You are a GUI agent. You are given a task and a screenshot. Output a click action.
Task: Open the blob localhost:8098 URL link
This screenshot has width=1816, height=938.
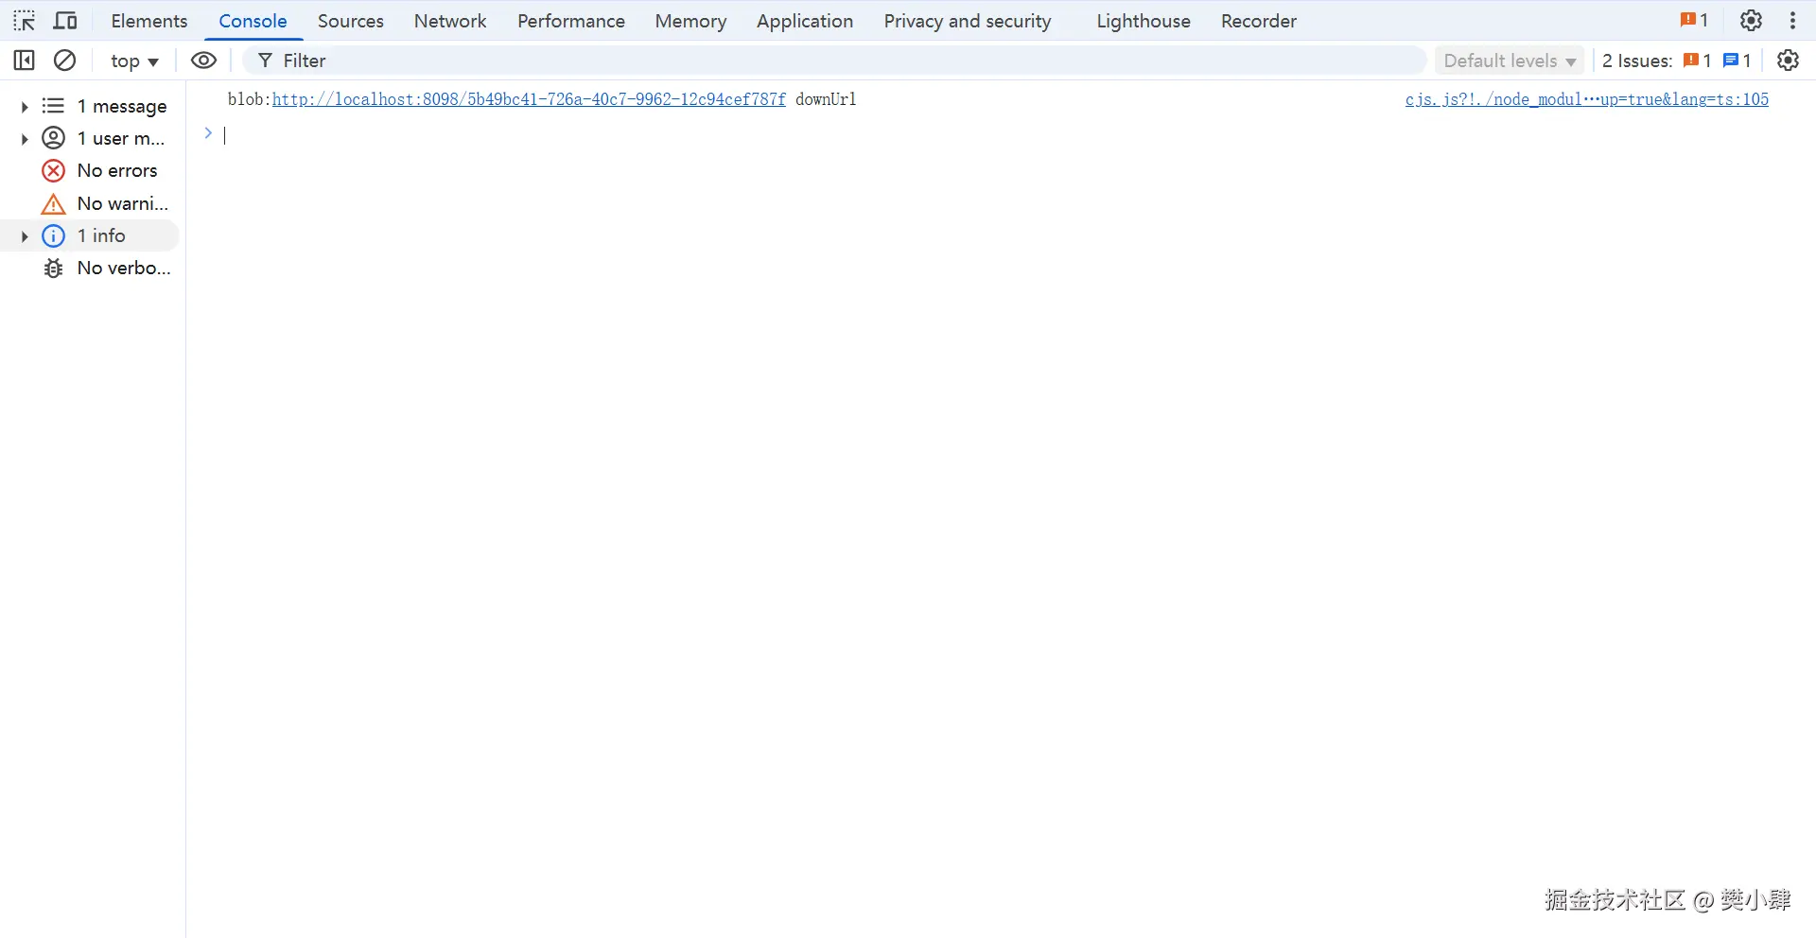click(x=529, y=99)
